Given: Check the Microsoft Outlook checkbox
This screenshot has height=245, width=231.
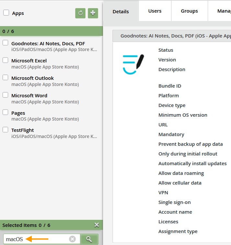Looking at the screenshot, I should (5, 77).
